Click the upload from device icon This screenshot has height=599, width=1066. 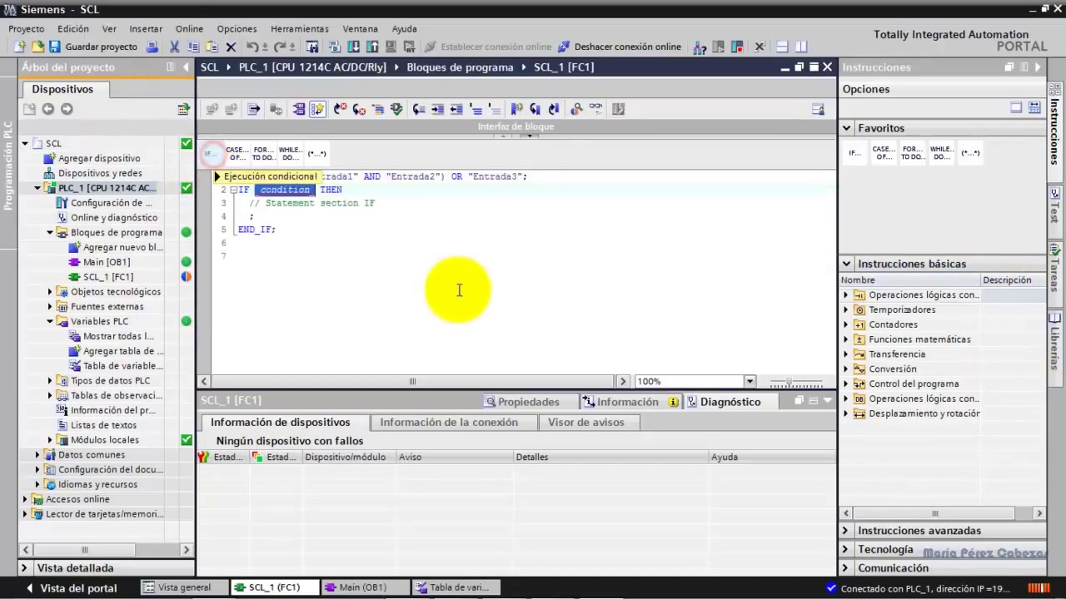(x=371, y=47)
